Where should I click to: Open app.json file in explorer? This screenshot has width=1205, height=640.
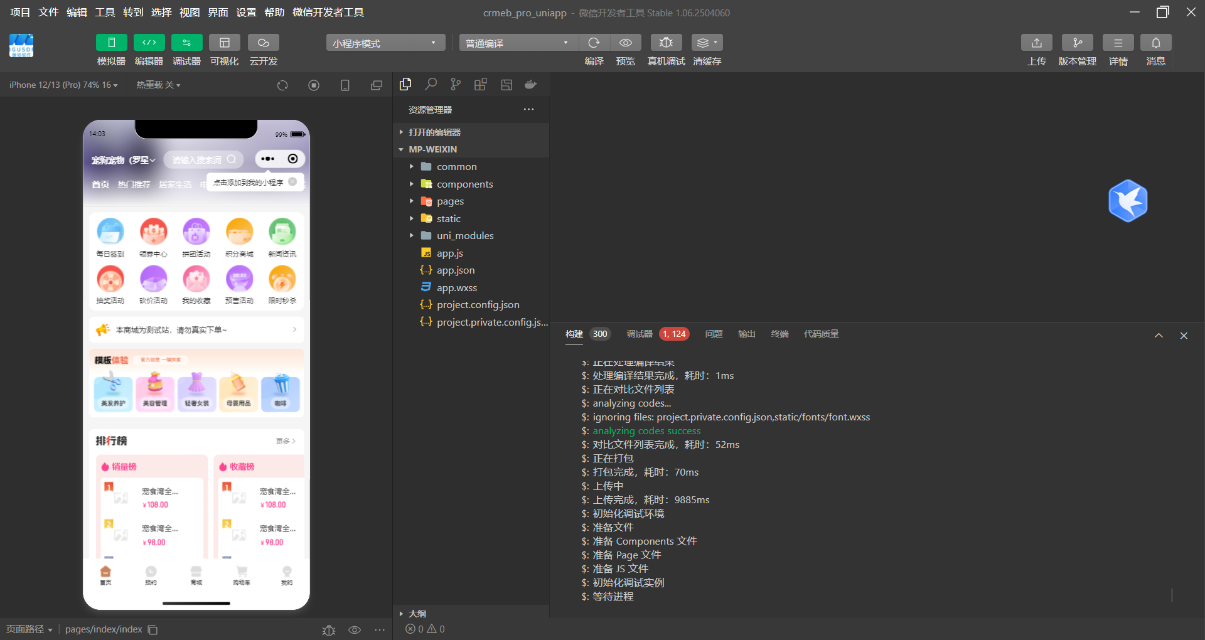[456, 270]
